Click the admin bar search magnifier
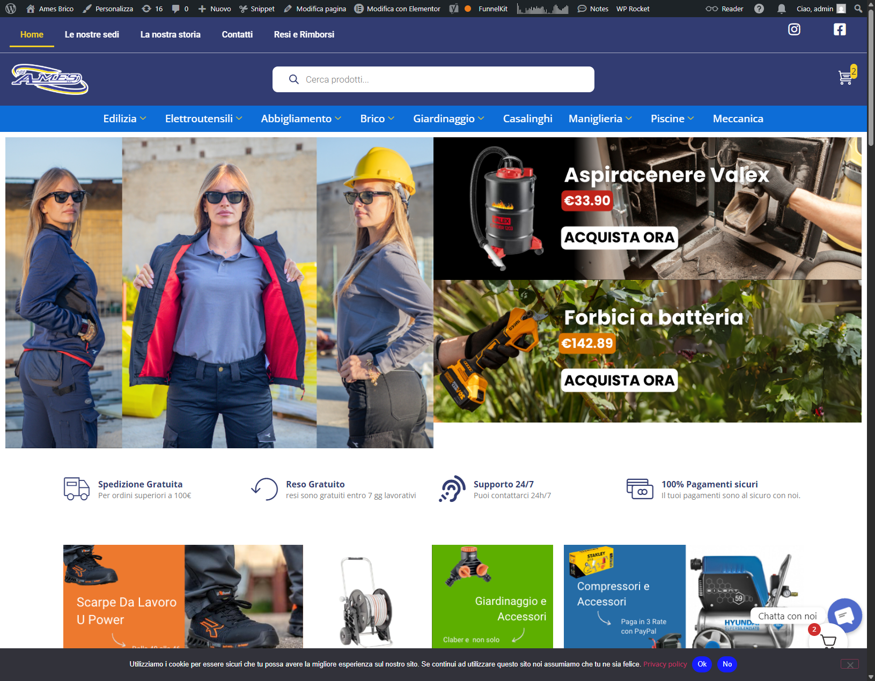Image resolution: width=875 pixels, height=681 pixels. (x=858, y=9)
